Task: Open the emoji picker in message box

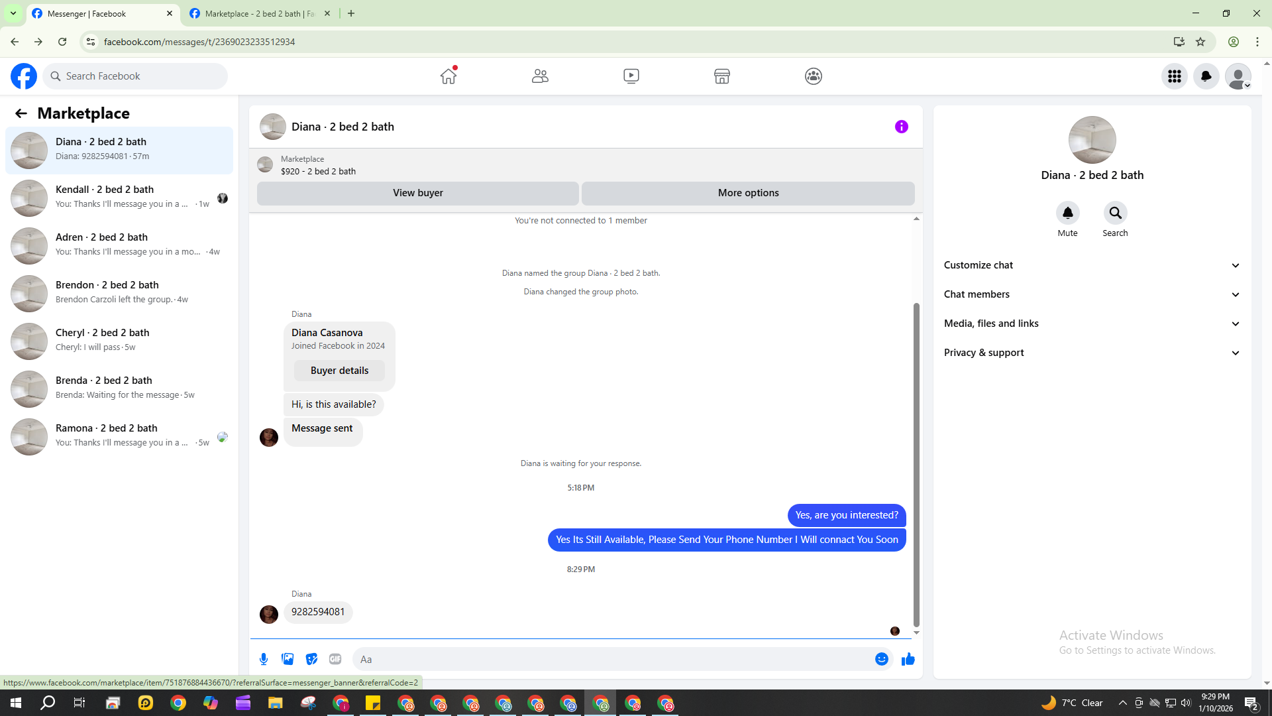Action: pyautogui.click(x=881, y=659)
